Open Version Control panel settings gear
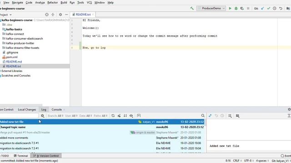This screenshot has width=291, height=163. pyautogui.click(x=289, y=110)
